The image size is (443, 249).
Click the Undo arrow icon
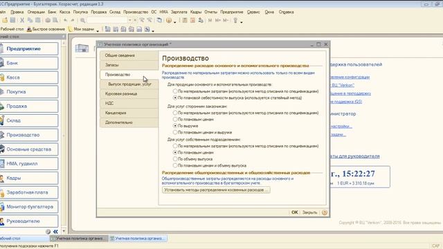[x=65, y=20]
